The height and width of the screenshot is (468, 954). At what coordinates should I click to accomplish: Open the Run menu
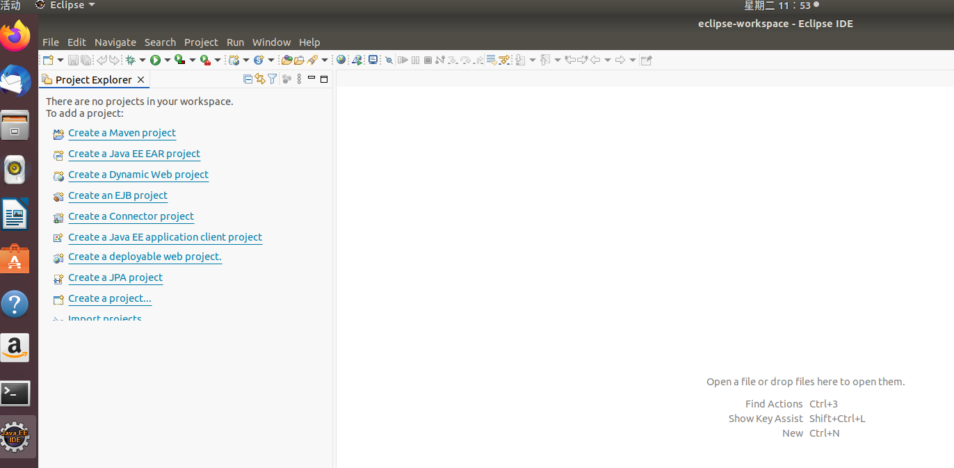pos(235,42)
